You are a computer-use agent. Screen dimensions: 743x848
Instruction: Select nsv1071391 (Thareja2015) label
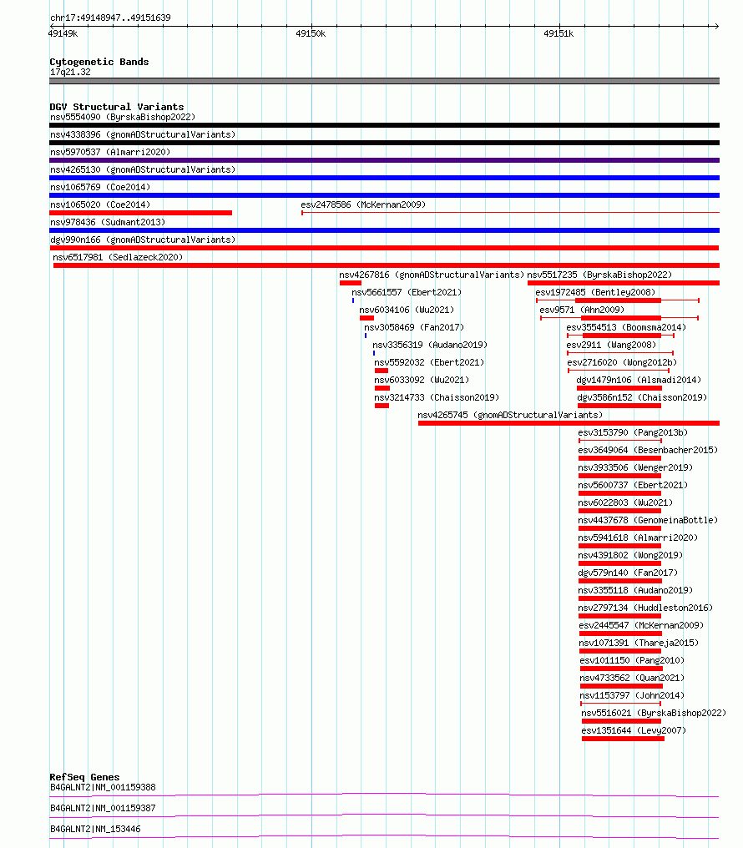coord(639,643)
